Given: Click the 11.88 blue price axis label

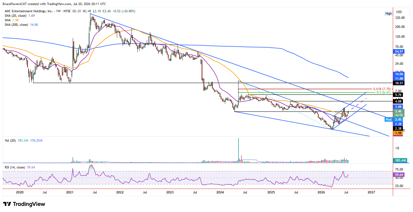Looking at the screenshot, I should coord(399,79).
